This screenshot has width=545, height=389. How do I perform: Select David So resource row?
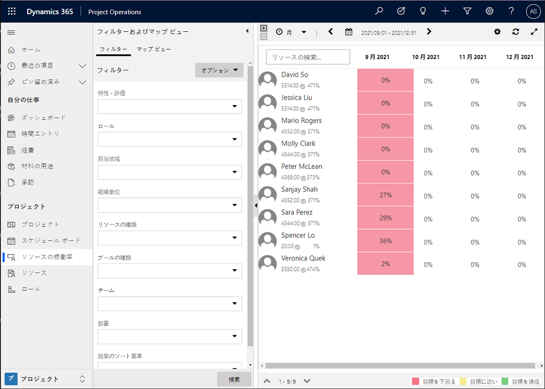[308, 80]
